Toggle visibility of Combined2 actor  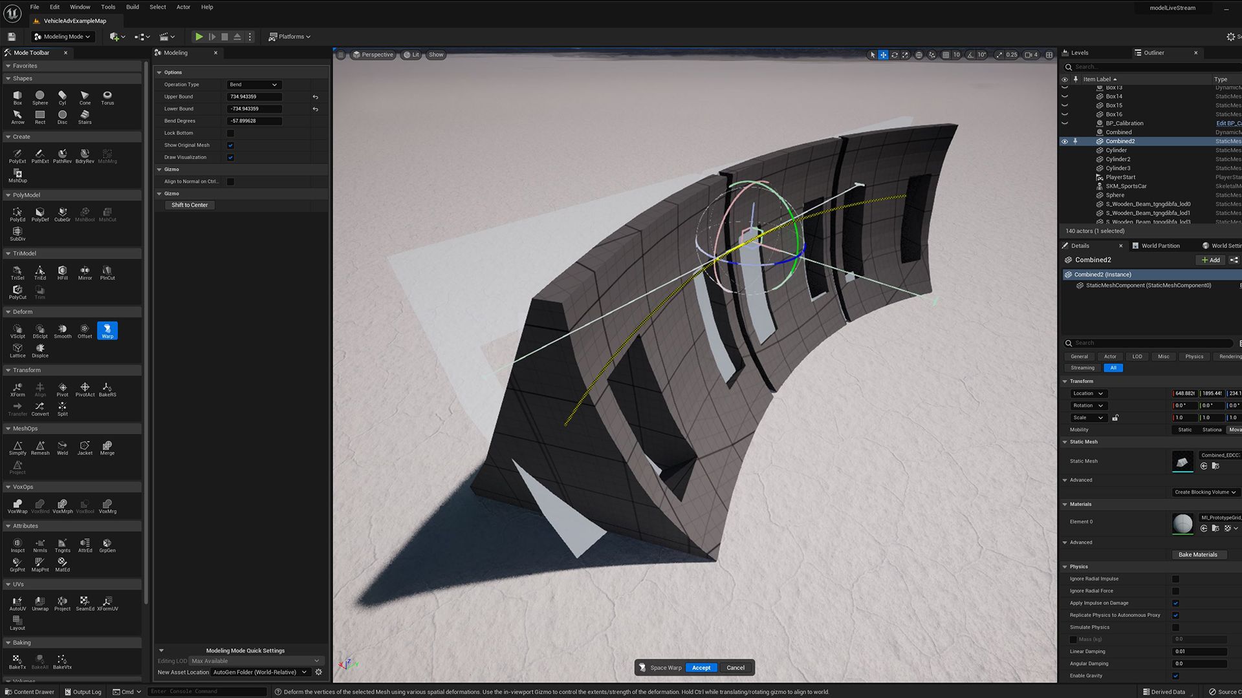(x=1065, y=142)
